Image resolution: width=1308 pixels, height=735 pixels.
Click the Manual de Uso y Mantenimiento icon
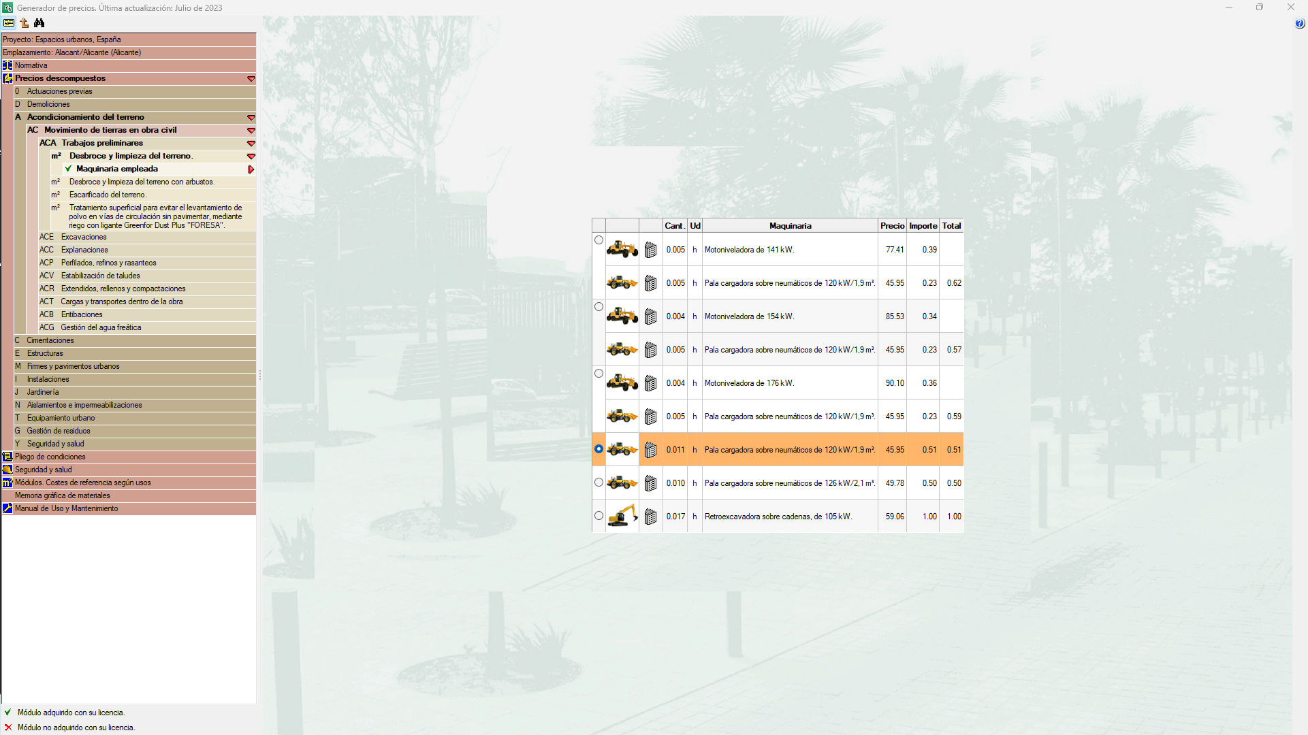pos(7,508)
